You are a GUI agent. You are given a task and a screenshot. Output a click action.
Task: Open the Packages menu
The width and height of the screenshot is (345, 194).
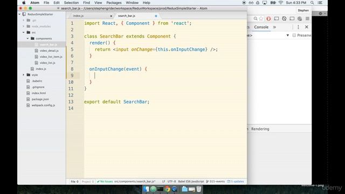114,3
